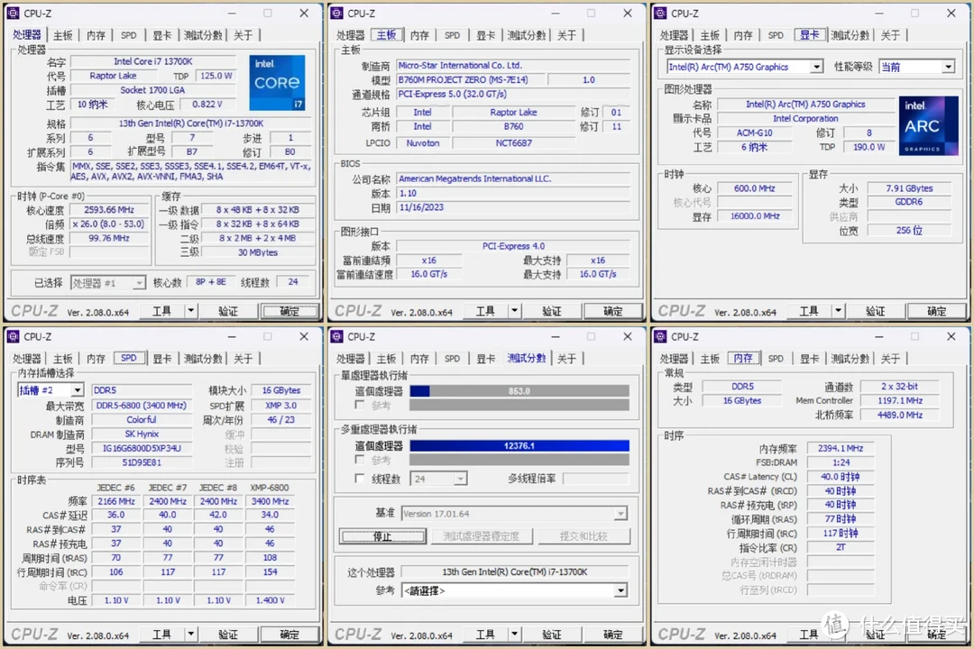The image size is (974, 649).
Task: Open the 参考 <請選擇> reference processor dropdown
Action: (514, 590)
